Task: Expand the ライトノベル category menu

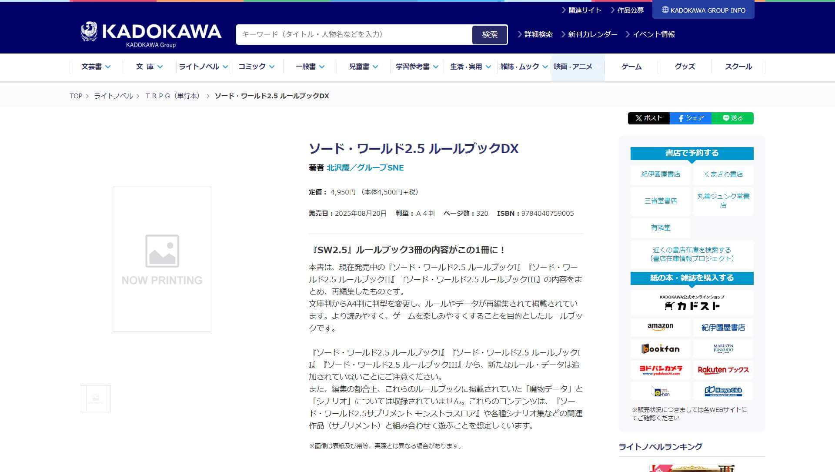Action: tap(203, 67)
